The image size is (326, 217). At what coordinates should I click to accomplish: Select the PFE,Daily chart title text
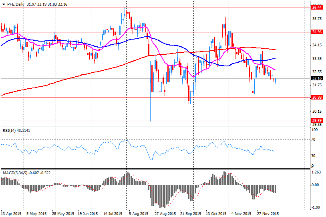[16, 4]
